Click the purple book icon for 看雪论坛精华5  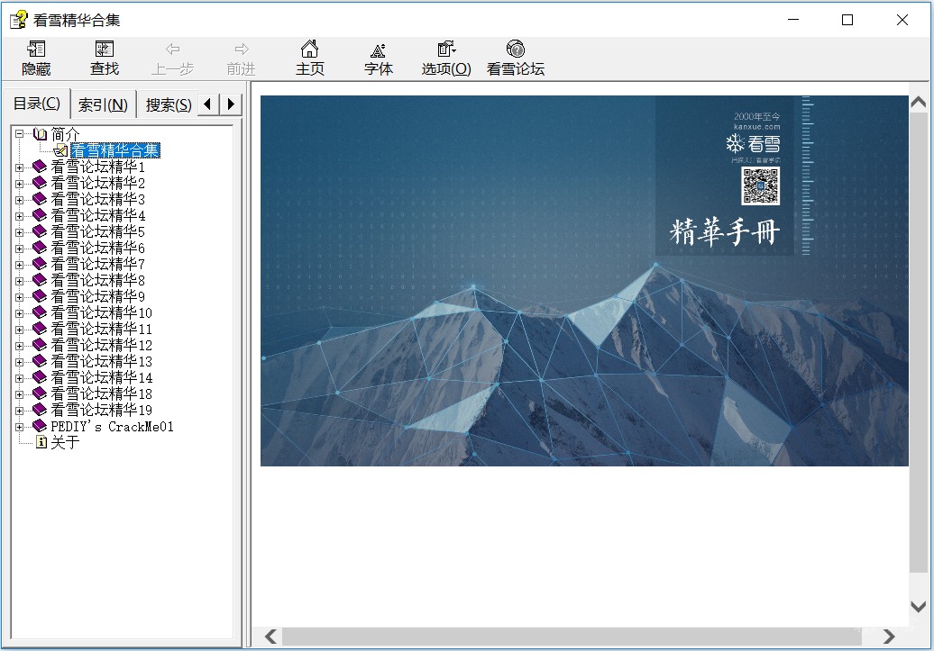click(40, 231)
